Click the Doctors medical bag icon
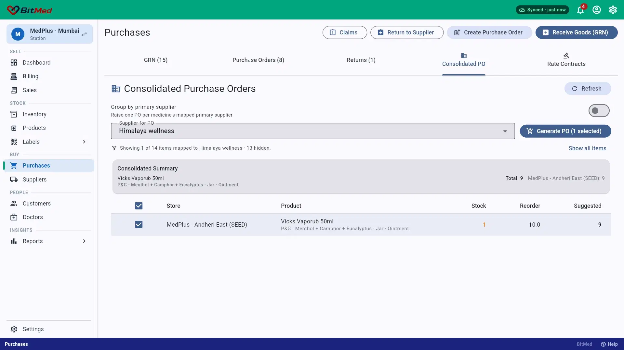The width and height of the screenshot is (624, 350). 14,217
